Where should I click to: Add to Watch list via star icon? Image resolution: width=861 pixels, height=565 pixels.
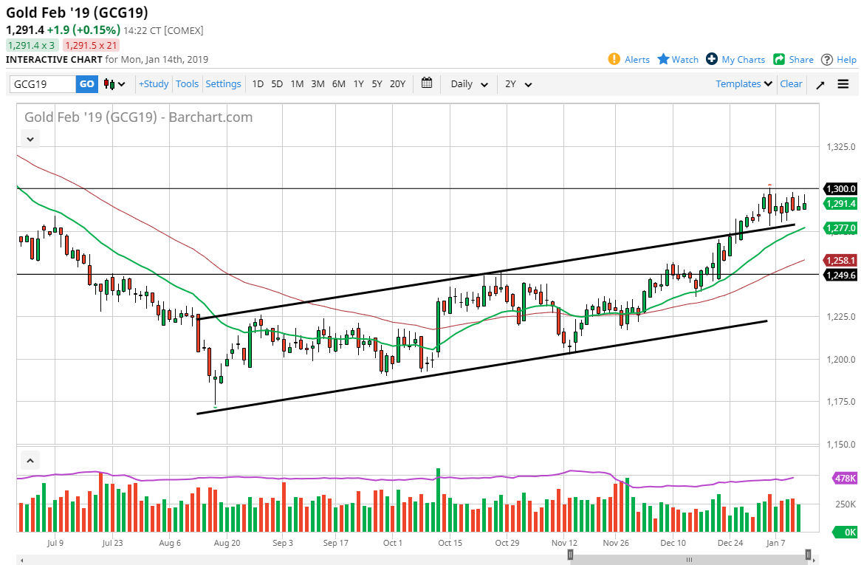pyautogui.click(x=663, y=59)
